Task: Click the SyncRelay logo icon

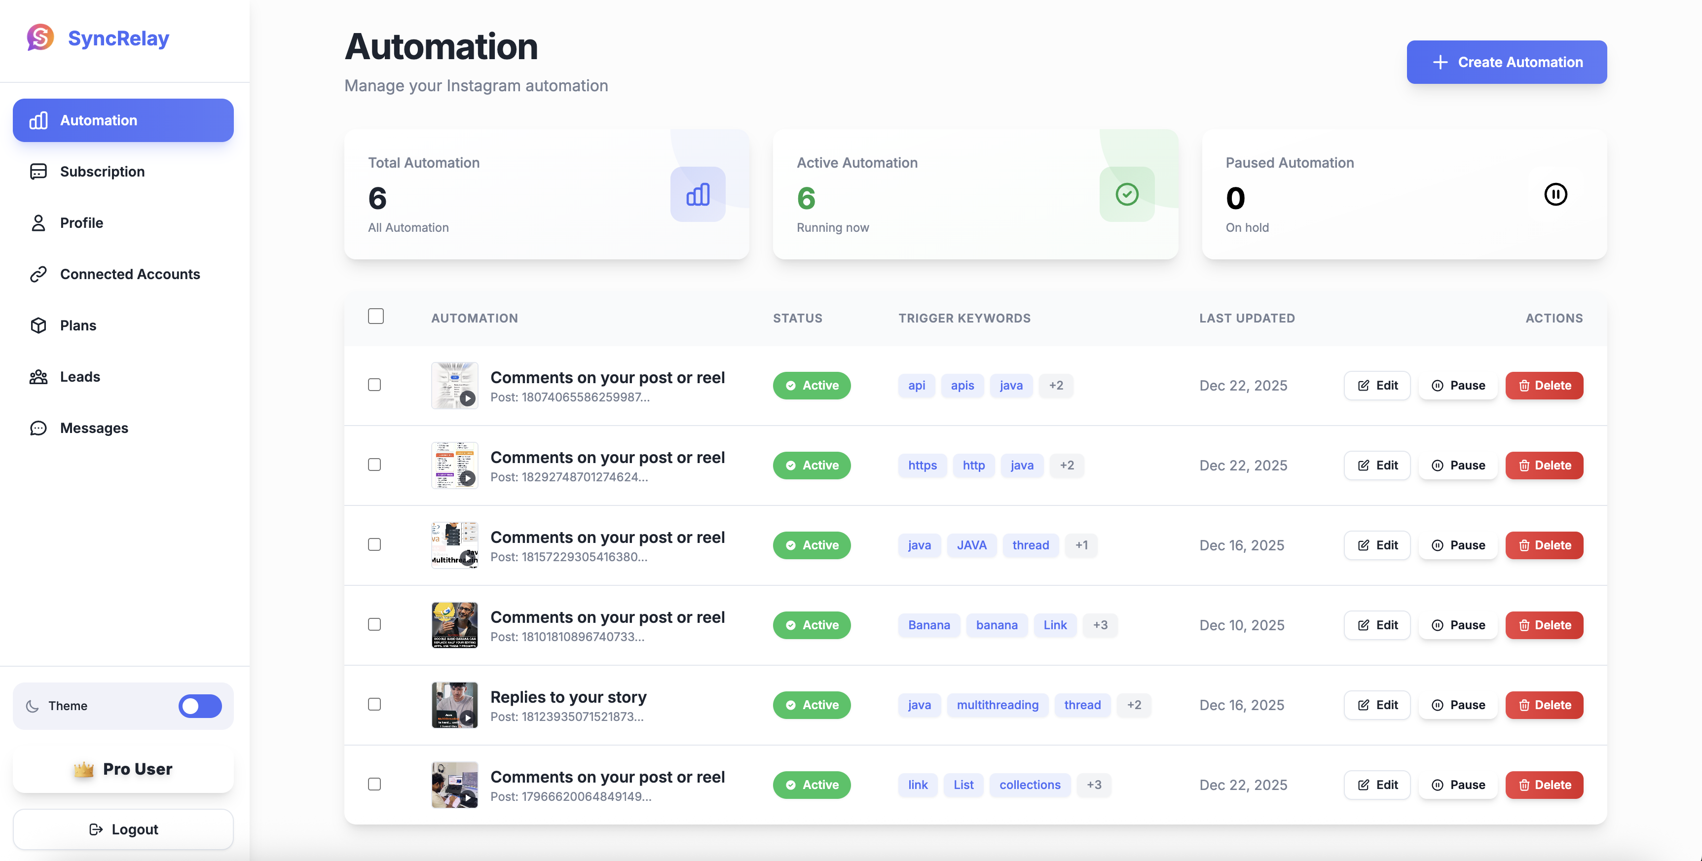Action: 40,37
